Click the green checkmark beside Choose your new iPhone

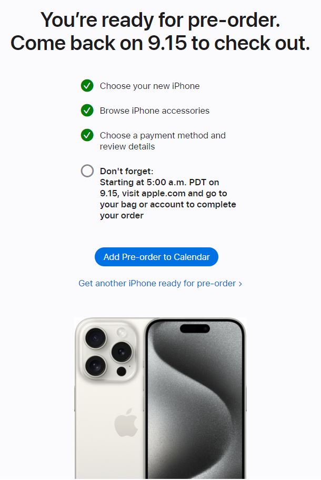[87, 86]
